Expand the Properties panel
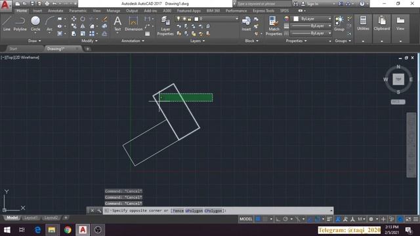This screenshot has height=236, width=420. tap(296, 41)
